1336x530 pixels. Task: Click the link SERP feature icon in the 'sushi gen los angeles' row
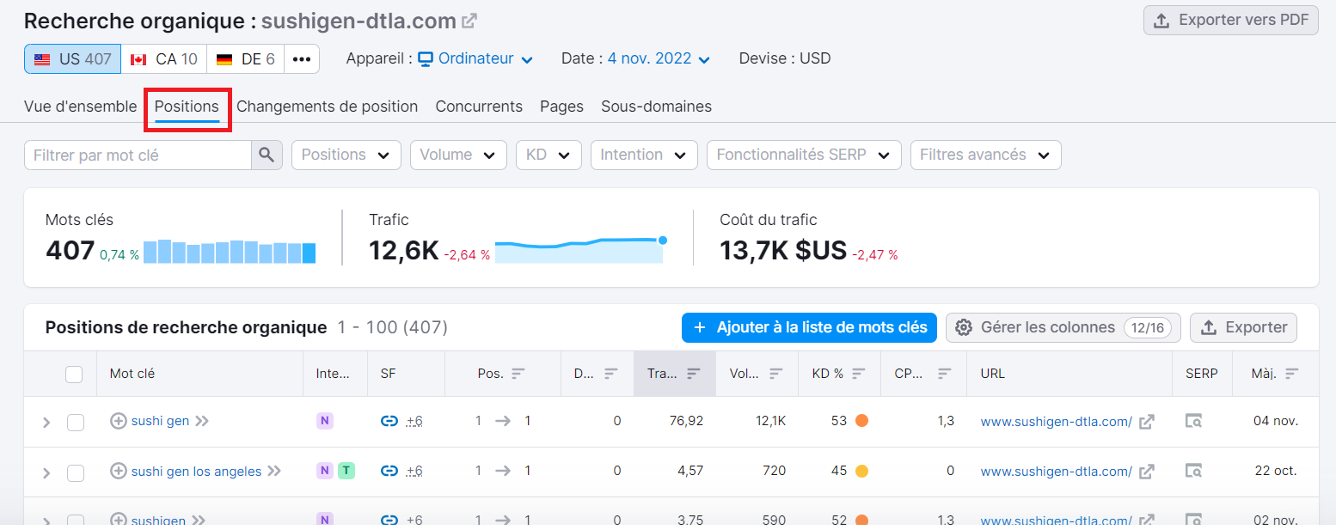(x=389, y=471)
